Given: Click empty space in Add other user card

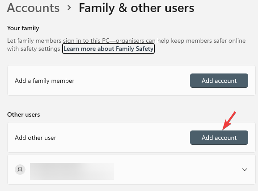Looking at the screenshot, I should pyautogui.click(x=123, y=138).
